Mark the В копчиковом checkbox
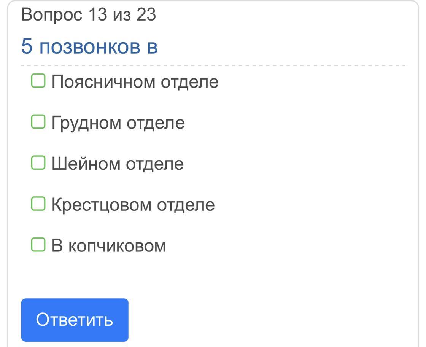 pos(38,245)
